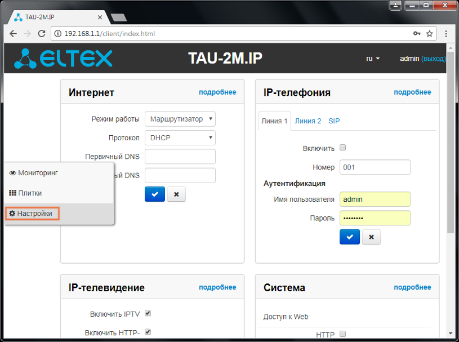Open Плитки menu item
The height and width of the screenshot is (342, 459).
59,193
